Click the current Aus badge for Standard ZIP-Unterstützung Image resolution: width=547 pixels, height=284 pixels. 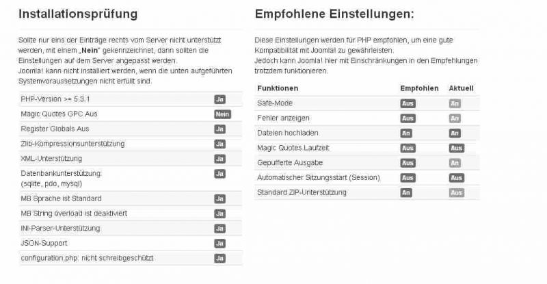click(456, 192)
